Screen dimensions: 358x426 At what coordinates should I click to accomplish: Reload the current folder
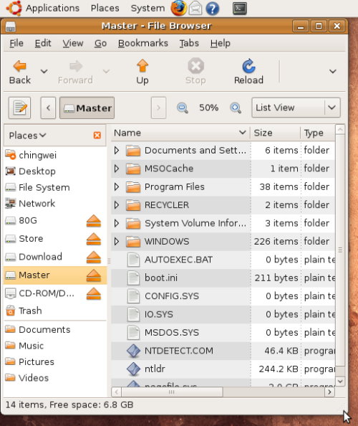(248, 72)
